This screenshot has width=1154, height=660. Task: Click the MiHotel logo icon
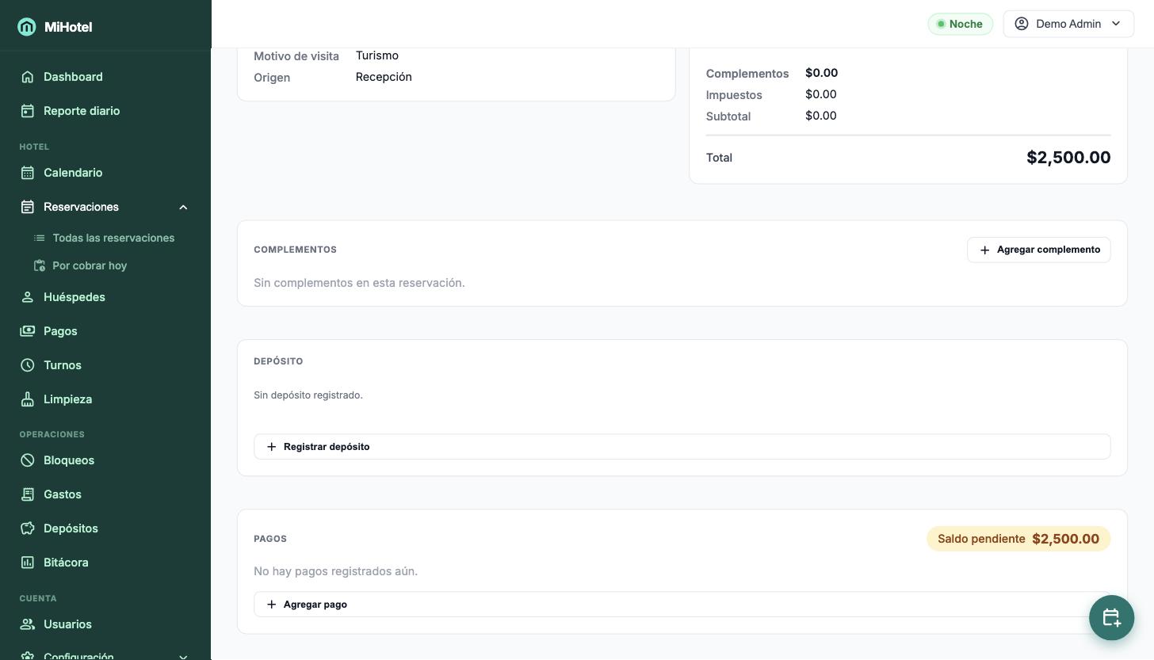(27, 27)
